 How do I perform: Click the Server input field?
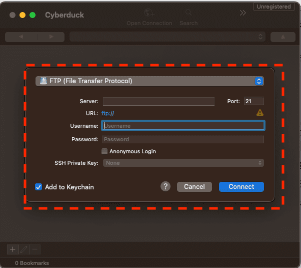(158, 101)
